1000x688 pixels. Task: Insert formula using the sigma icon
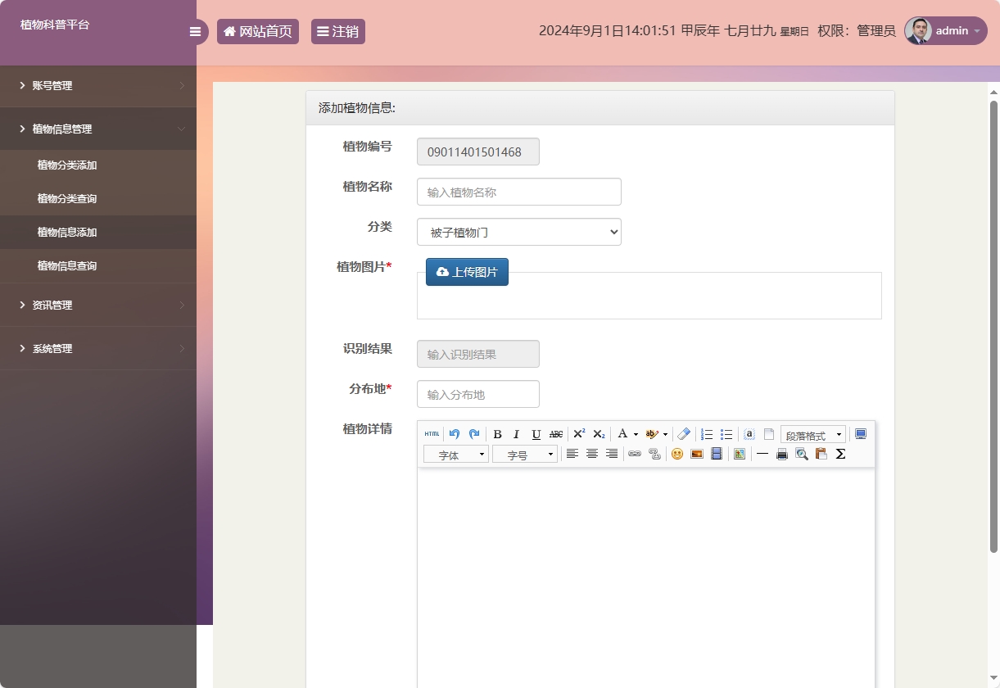pos(840,454)
